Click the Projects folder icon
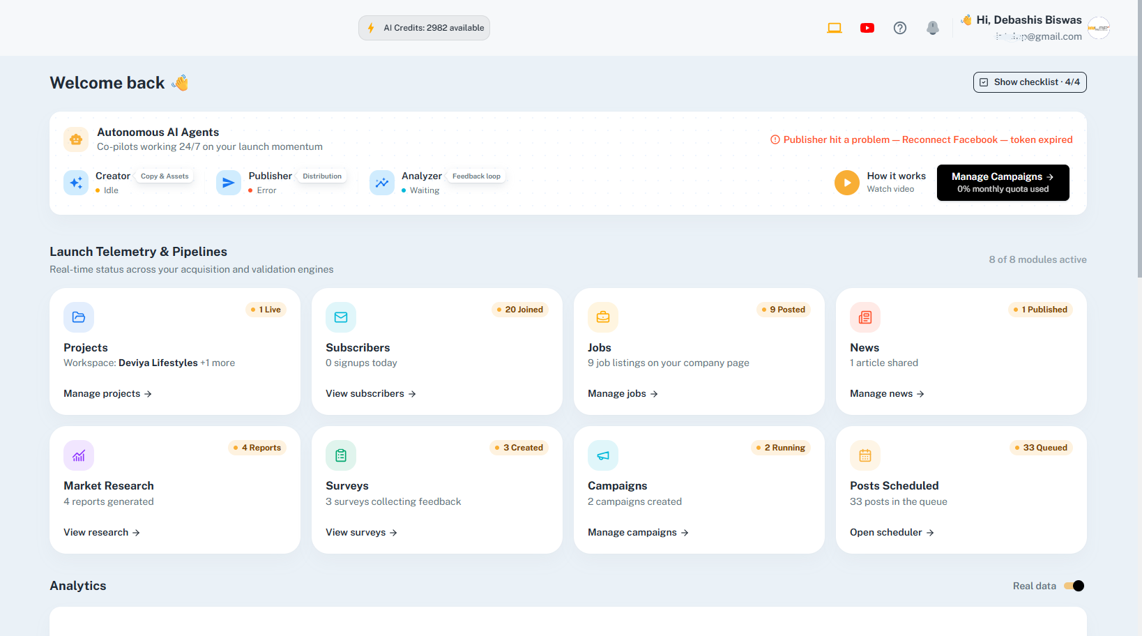Viewport: 1142px width, 636px height. coord(79,317)
